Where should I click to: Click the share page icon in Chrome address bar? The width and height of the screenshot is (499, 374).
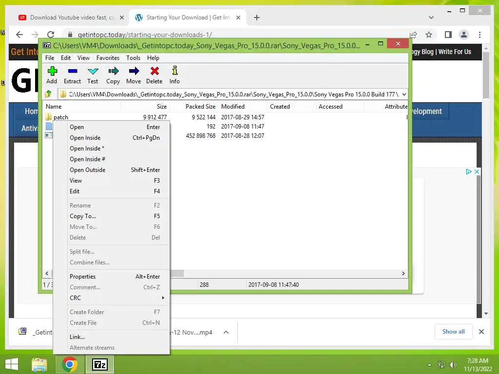coord(413,35)
